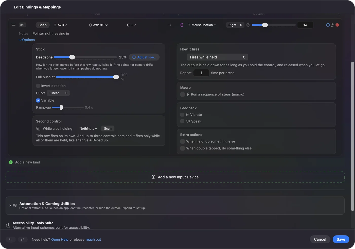Click the Scan button in bind #1 header
Screen dimensions: 355x249
43,25
